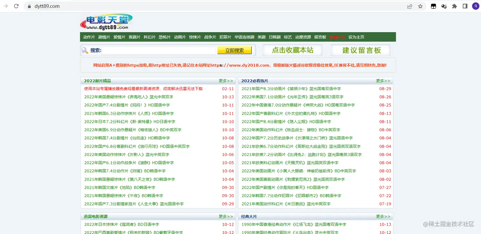Open 《红场飞龙》 movie link

point(294,224)
